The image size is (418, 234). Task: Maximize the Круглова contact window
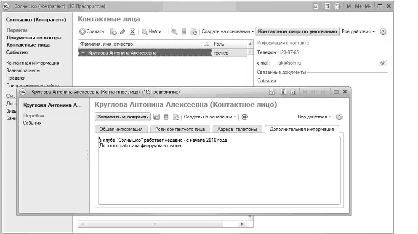coord(336,92)
